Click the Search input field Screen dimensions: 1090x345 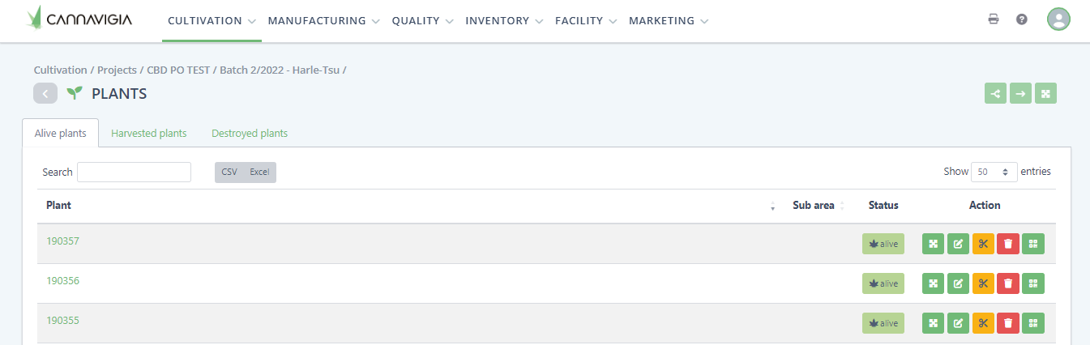(x=134, y=172)
